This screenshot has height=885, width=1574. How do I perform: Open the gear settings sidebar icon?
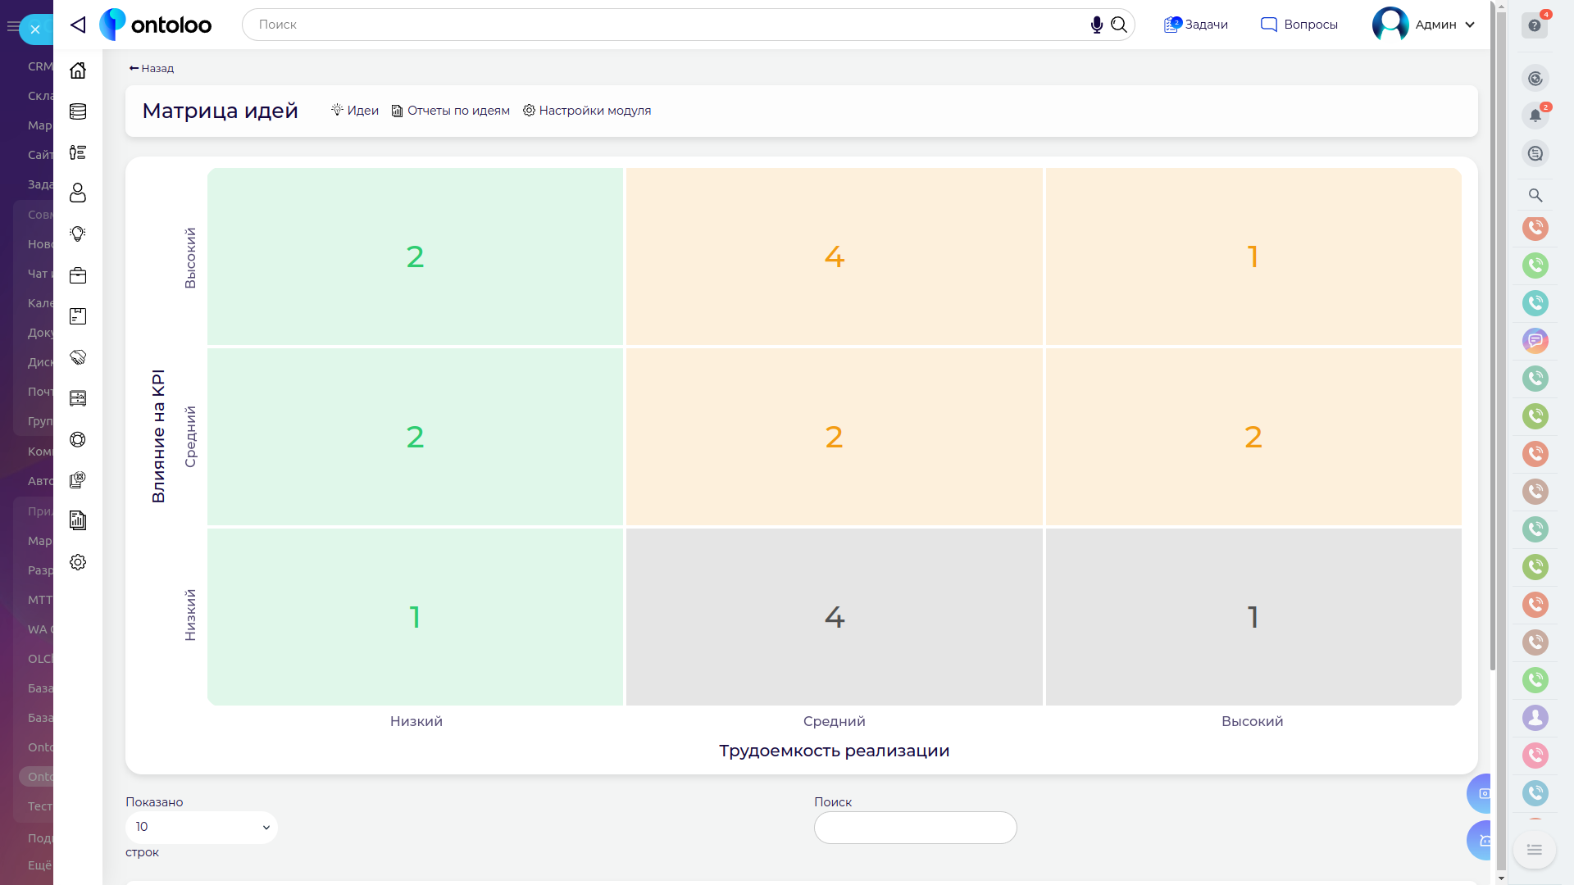pyautogui.click(x=78, y=562)
